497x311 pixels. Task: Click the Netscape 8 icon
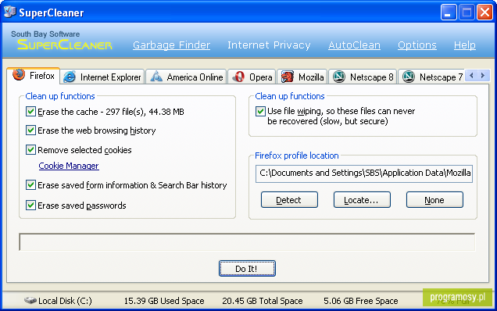[339, 77]
